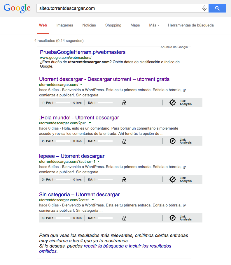Click the compass Link Analysis icon in row 1
This screenshot has width=231, height=265.
pos(173,103)
